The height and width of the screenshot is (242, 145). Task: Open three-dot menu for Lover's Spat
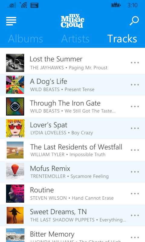coord(135,128)
